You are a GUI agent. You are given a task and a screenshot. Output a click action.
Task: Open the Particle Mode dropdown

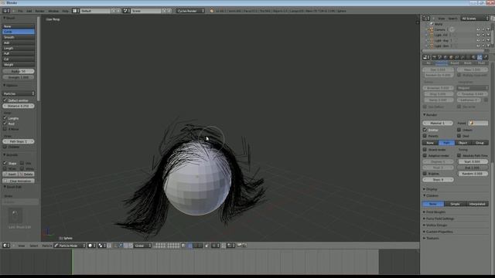(70, 246)
